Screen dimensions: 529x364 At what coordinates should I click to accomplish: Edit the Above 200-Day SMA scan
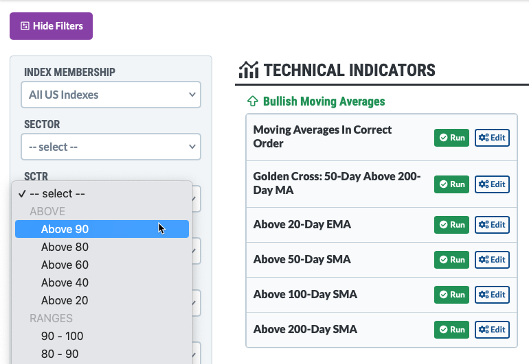492,330
